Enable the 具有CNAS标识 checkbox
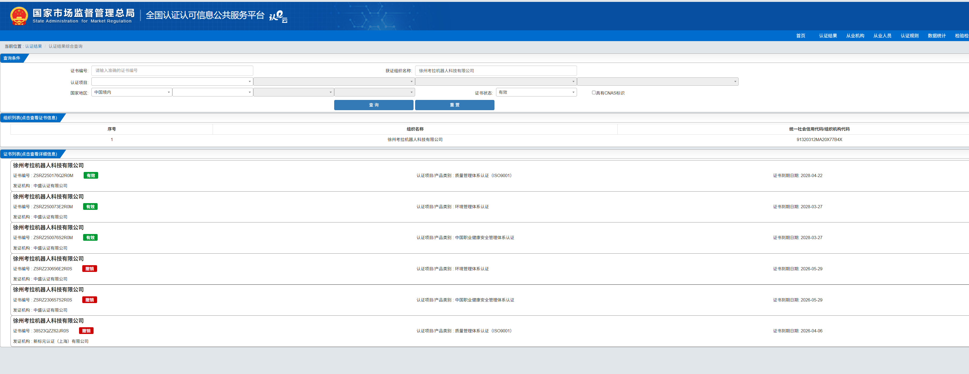 point(594,92)
